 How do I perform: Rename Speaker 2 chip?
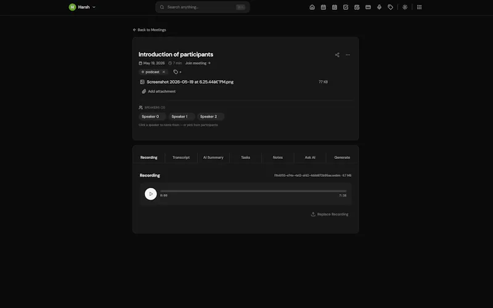pos(211,116)
